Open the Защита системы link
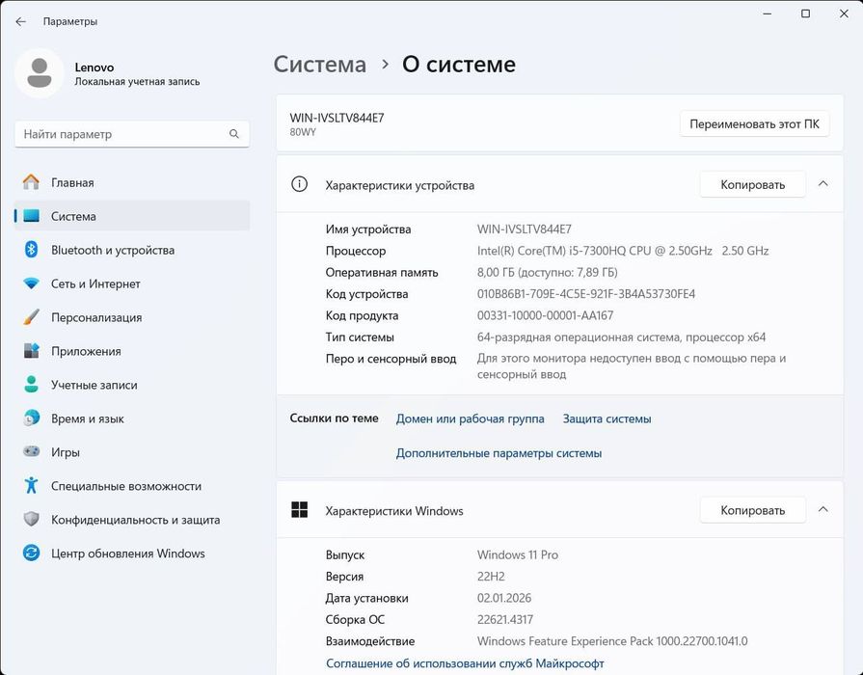863x675 pixels. pos(607,418)
